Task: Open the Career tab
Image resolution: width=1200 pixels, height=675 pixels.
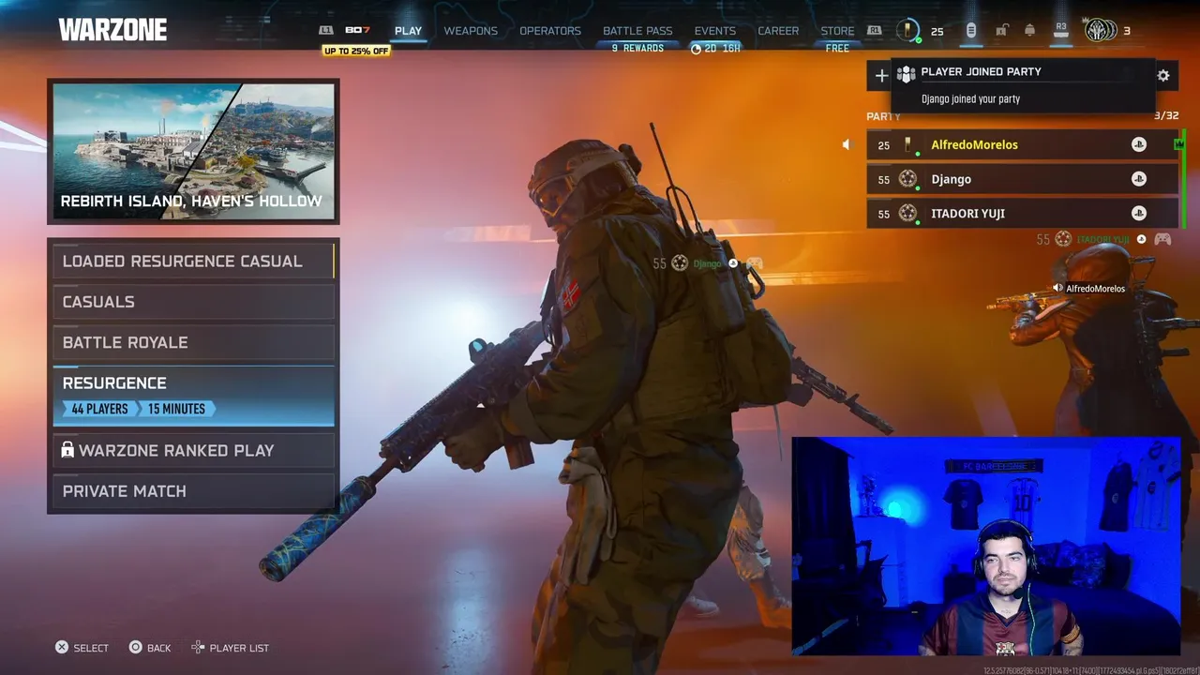Action: [778, 31]
